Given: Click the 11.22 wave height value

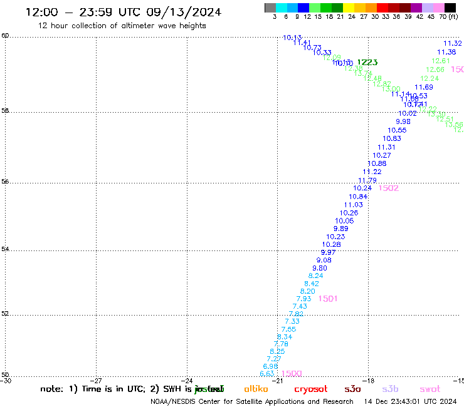Looking at the screenshot, I should [x=372, y=172].
